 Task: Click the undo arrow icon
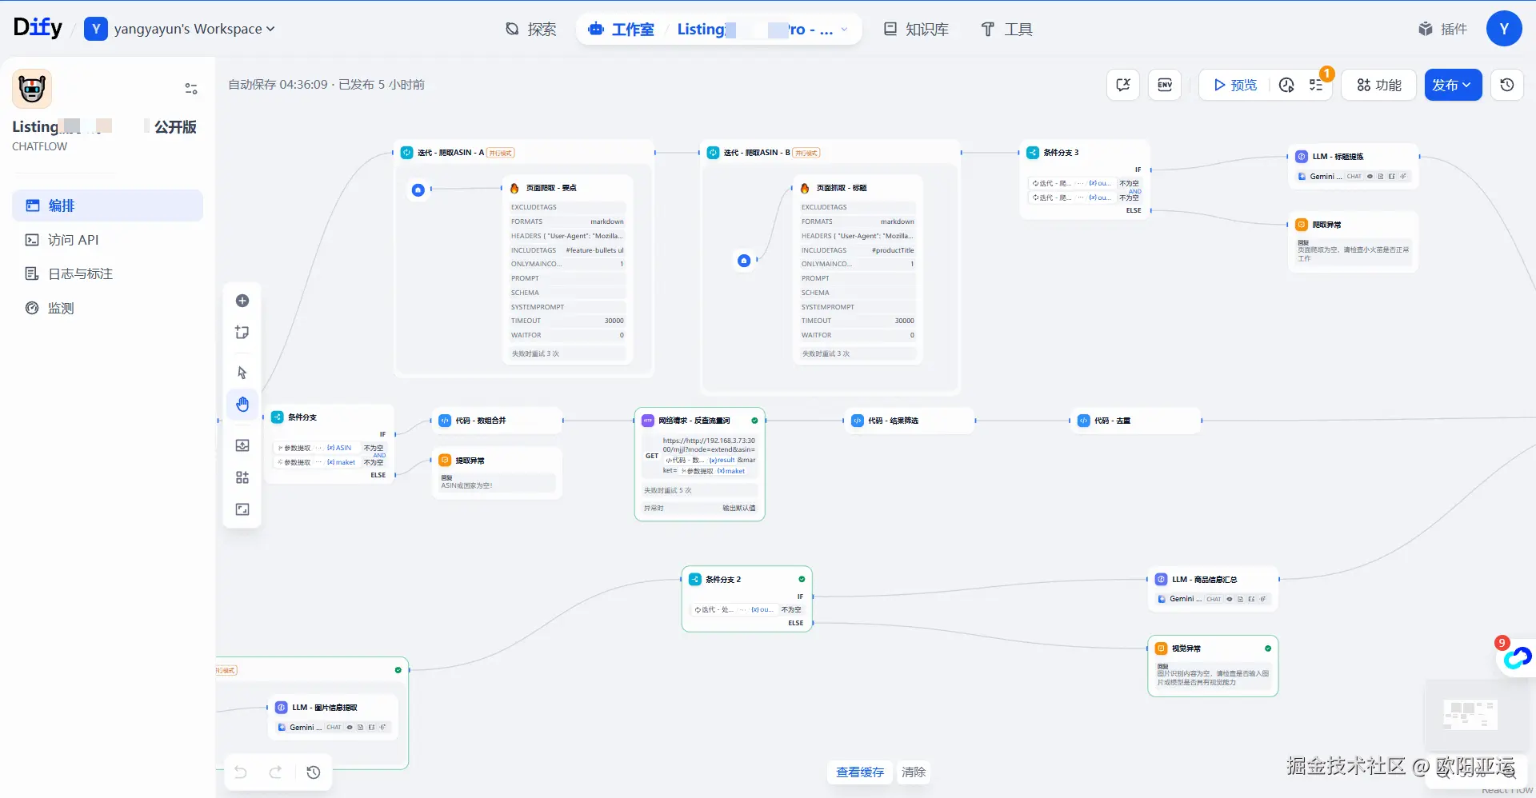coord(241,772)
